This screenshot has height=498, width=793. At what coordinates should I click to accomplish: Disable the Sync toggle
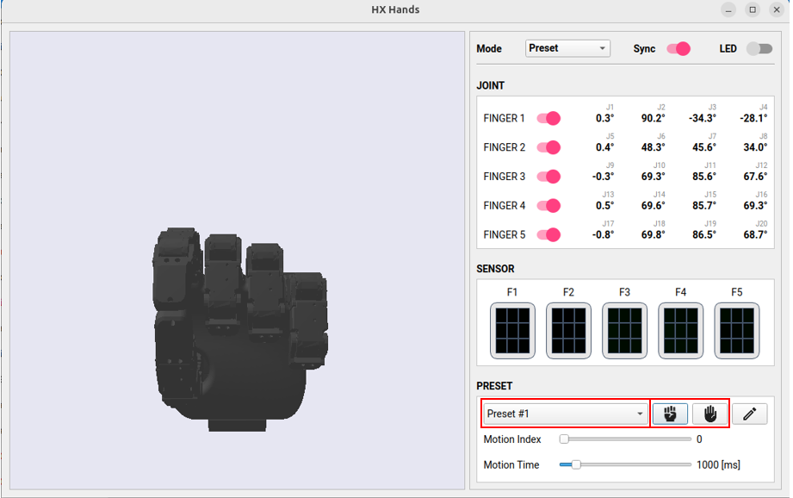[x=678, y=49]
